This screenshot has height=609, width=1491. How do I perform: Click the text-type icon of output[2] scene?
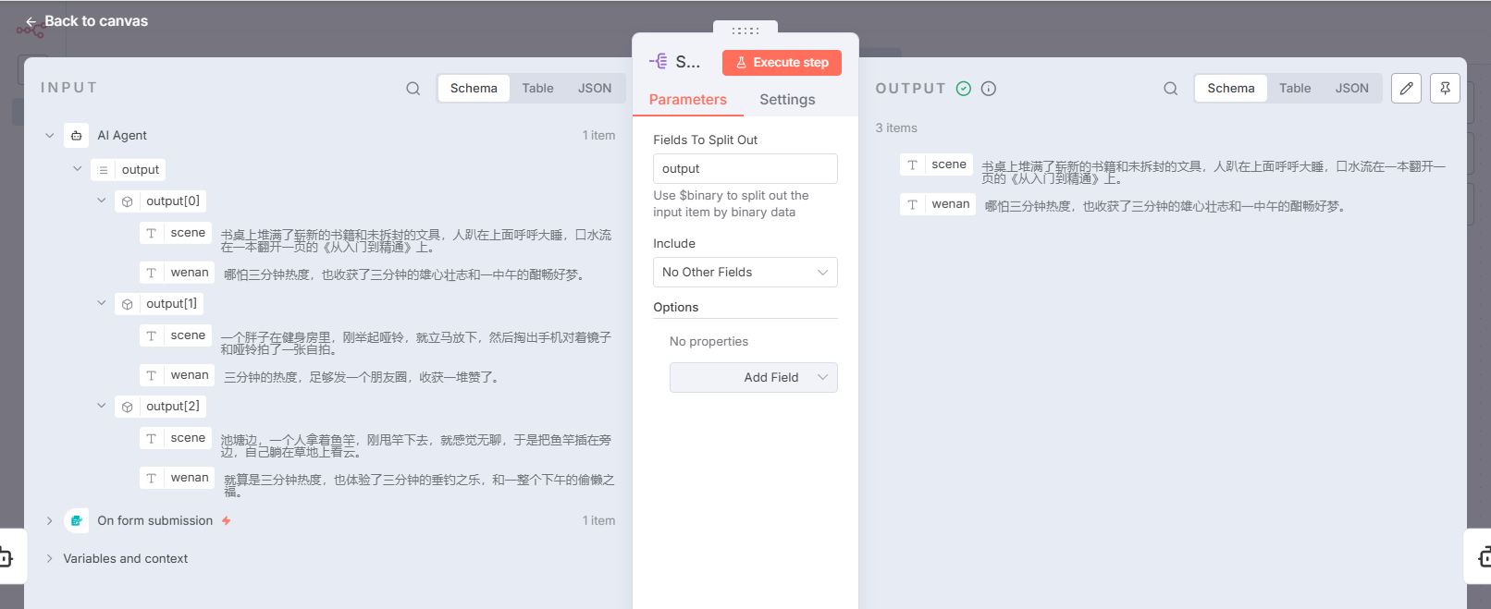[152, 438]
